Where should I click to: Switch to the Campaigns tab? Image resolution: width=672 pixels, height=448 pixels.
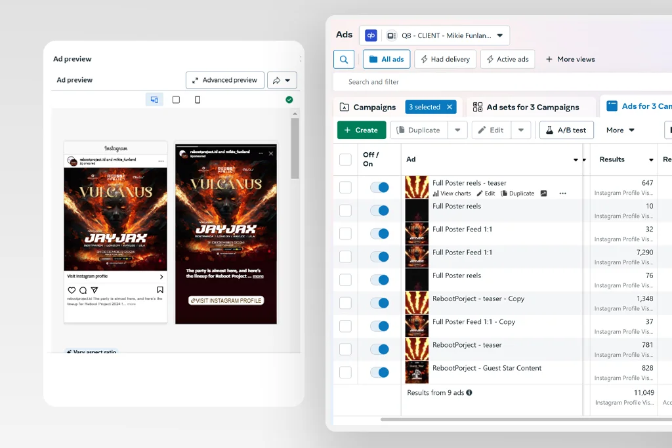pos(367,107)
